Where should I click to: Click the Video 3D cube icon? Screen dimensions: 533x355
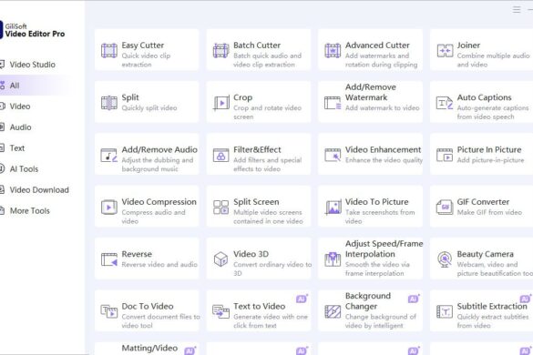(x=221, y=259)
